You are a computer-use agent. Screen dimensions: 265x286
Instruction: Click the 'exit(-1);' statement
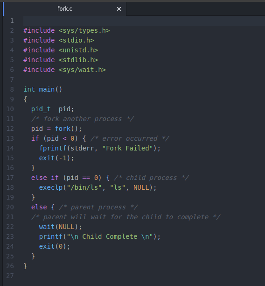click(56, 158)
